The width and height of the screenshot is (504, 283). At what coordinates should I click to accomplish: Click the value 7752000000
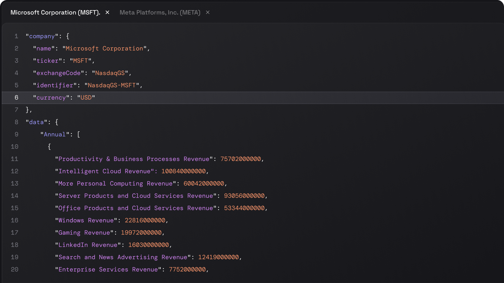click(187, 270)
